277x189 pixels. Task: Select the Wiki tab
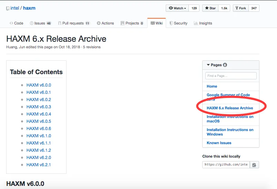(x=156, y=23)
